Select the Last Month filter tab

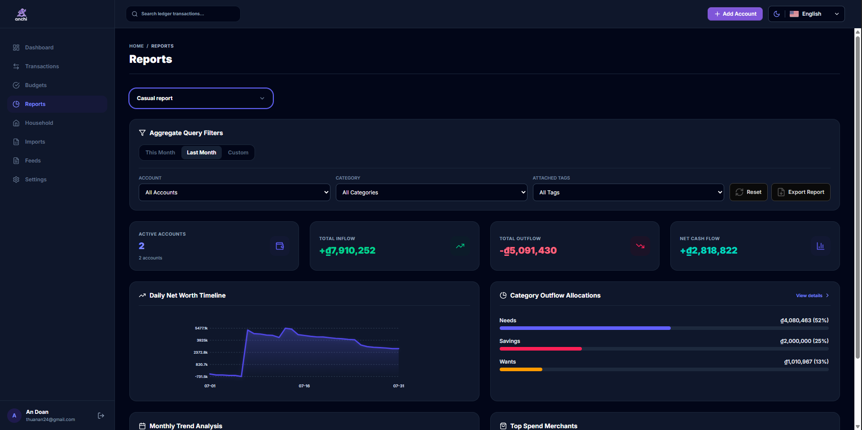(x=202, y=153)
